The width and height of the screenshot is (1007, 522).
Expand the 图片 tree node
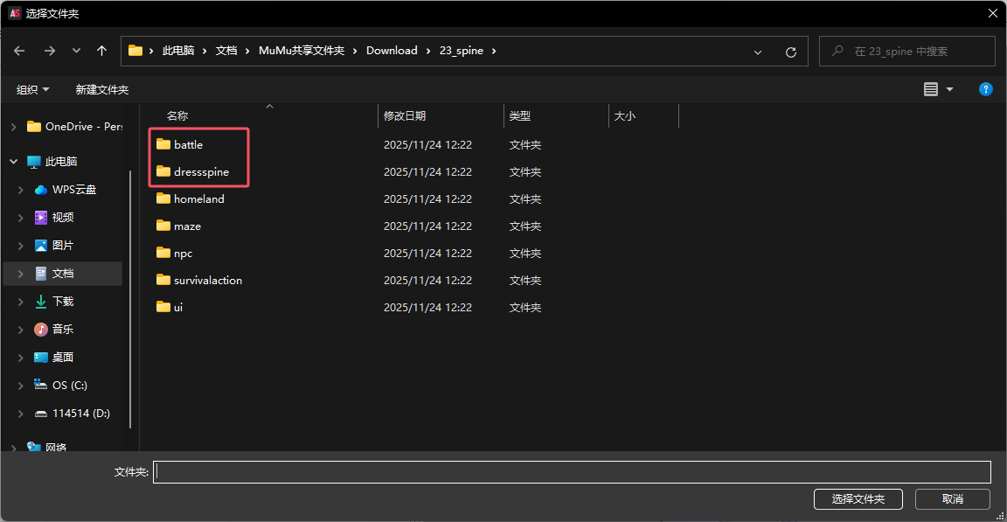click(x=21, y=246)
